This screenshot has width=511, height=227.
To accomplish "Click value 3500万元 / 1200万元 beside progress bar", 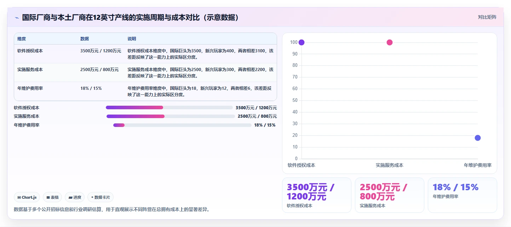I will [x=256, y=107].
